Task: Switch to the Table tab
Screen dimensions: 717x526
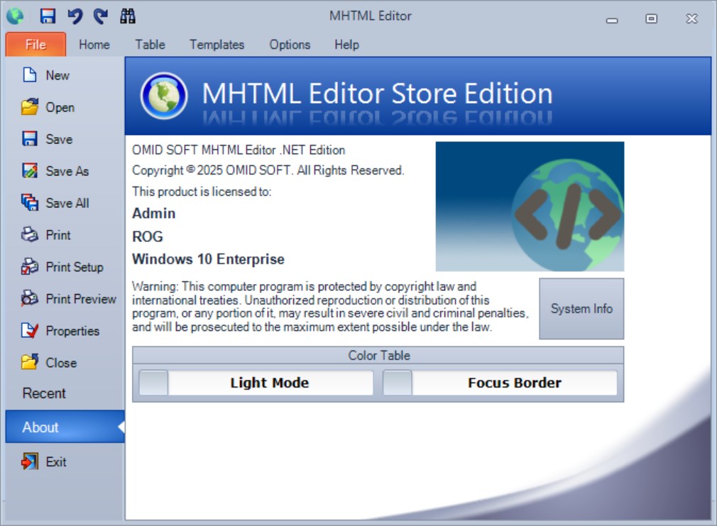Action: click(x=150, y=45)
